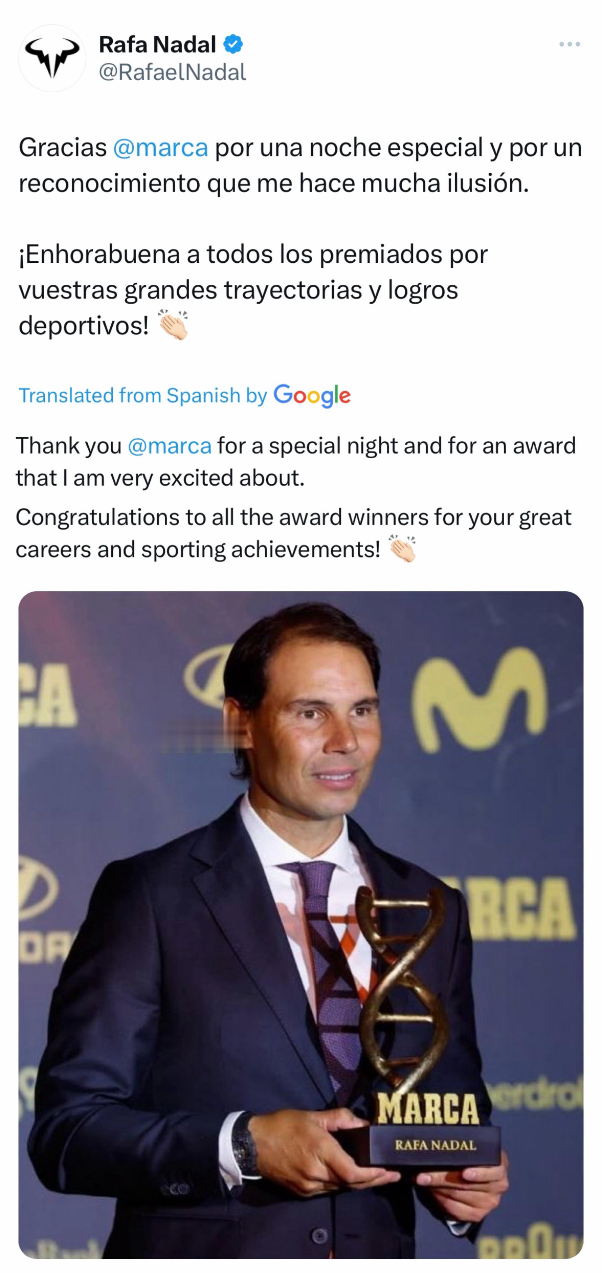Click @marca mention in the Spanish text

pos(160,148)
